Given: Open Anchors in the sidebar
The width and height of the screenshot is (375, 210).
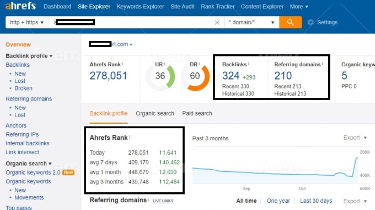Looking at the screenshot, I should click(x=16, y=125).
